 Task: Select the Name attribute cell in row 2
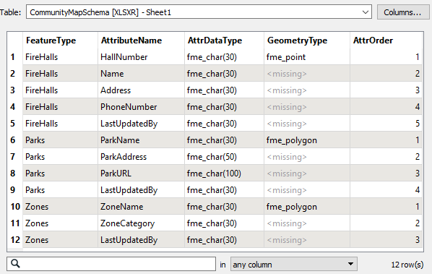pos(141,74)
